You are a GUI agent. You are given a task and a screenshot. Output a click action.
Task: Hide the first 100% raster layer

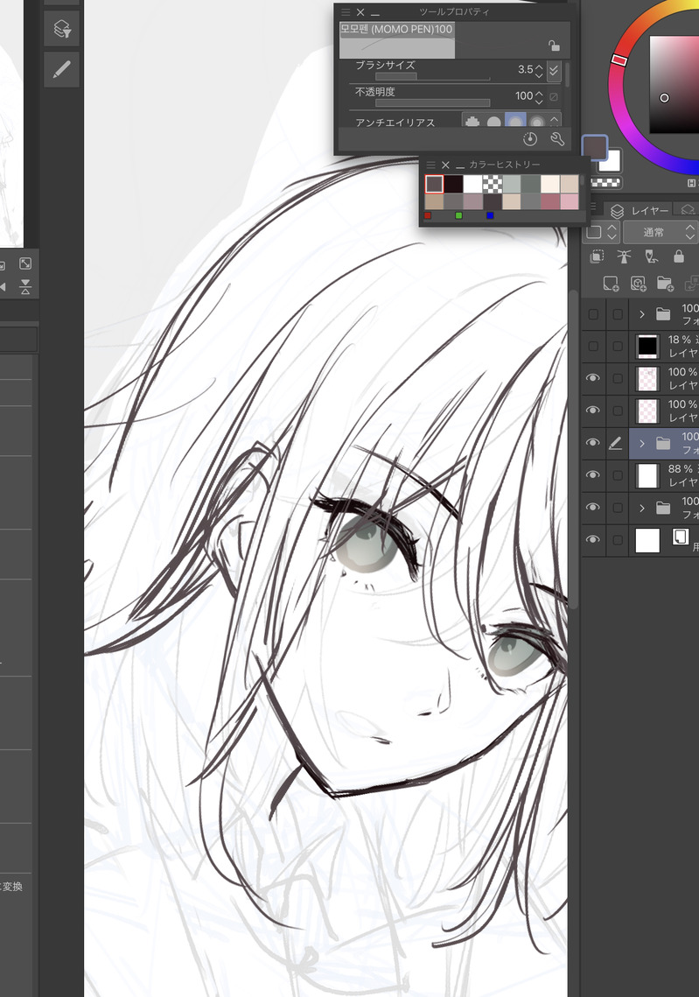[593, 378]
